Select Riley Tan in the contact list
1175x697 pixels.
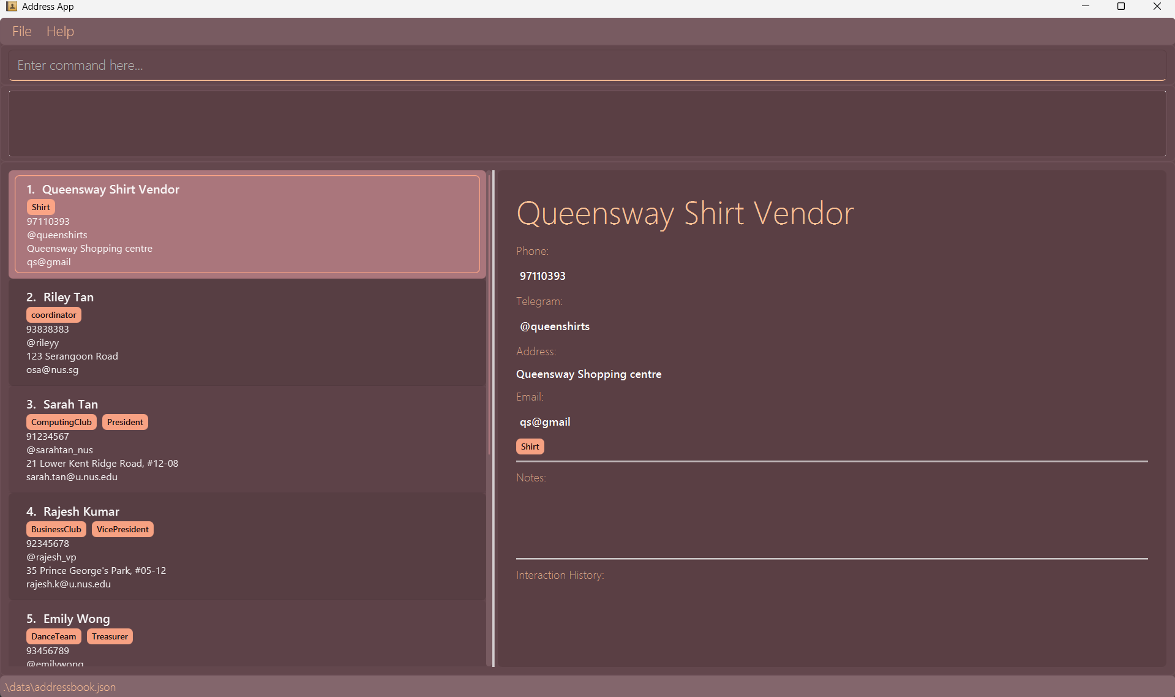[x=247, y=333]
